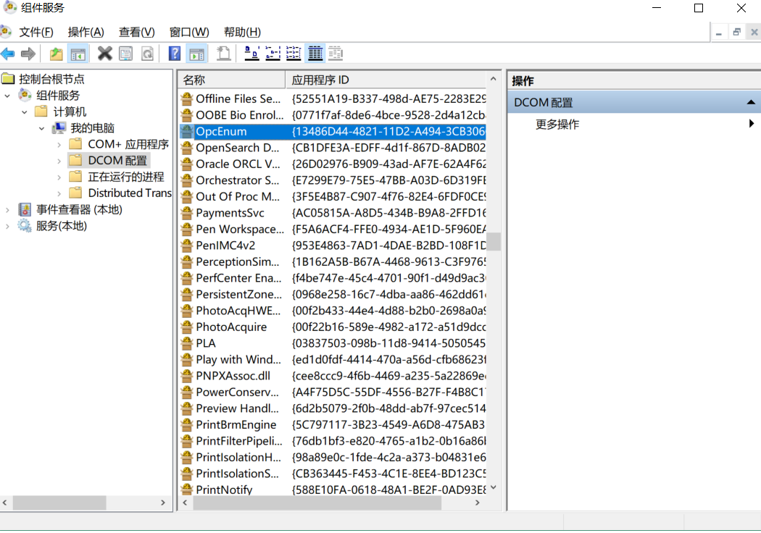
Task: Click the Status view toolbar icon
Action: (336, 54)
